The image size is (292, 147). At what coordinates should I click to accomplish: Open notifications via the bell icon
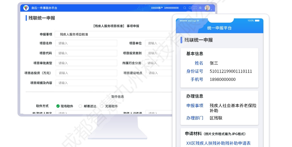point(190,8)
